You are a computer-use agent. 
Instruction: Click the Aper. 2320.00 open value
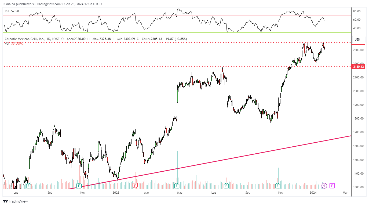click(x=76, y=39)
